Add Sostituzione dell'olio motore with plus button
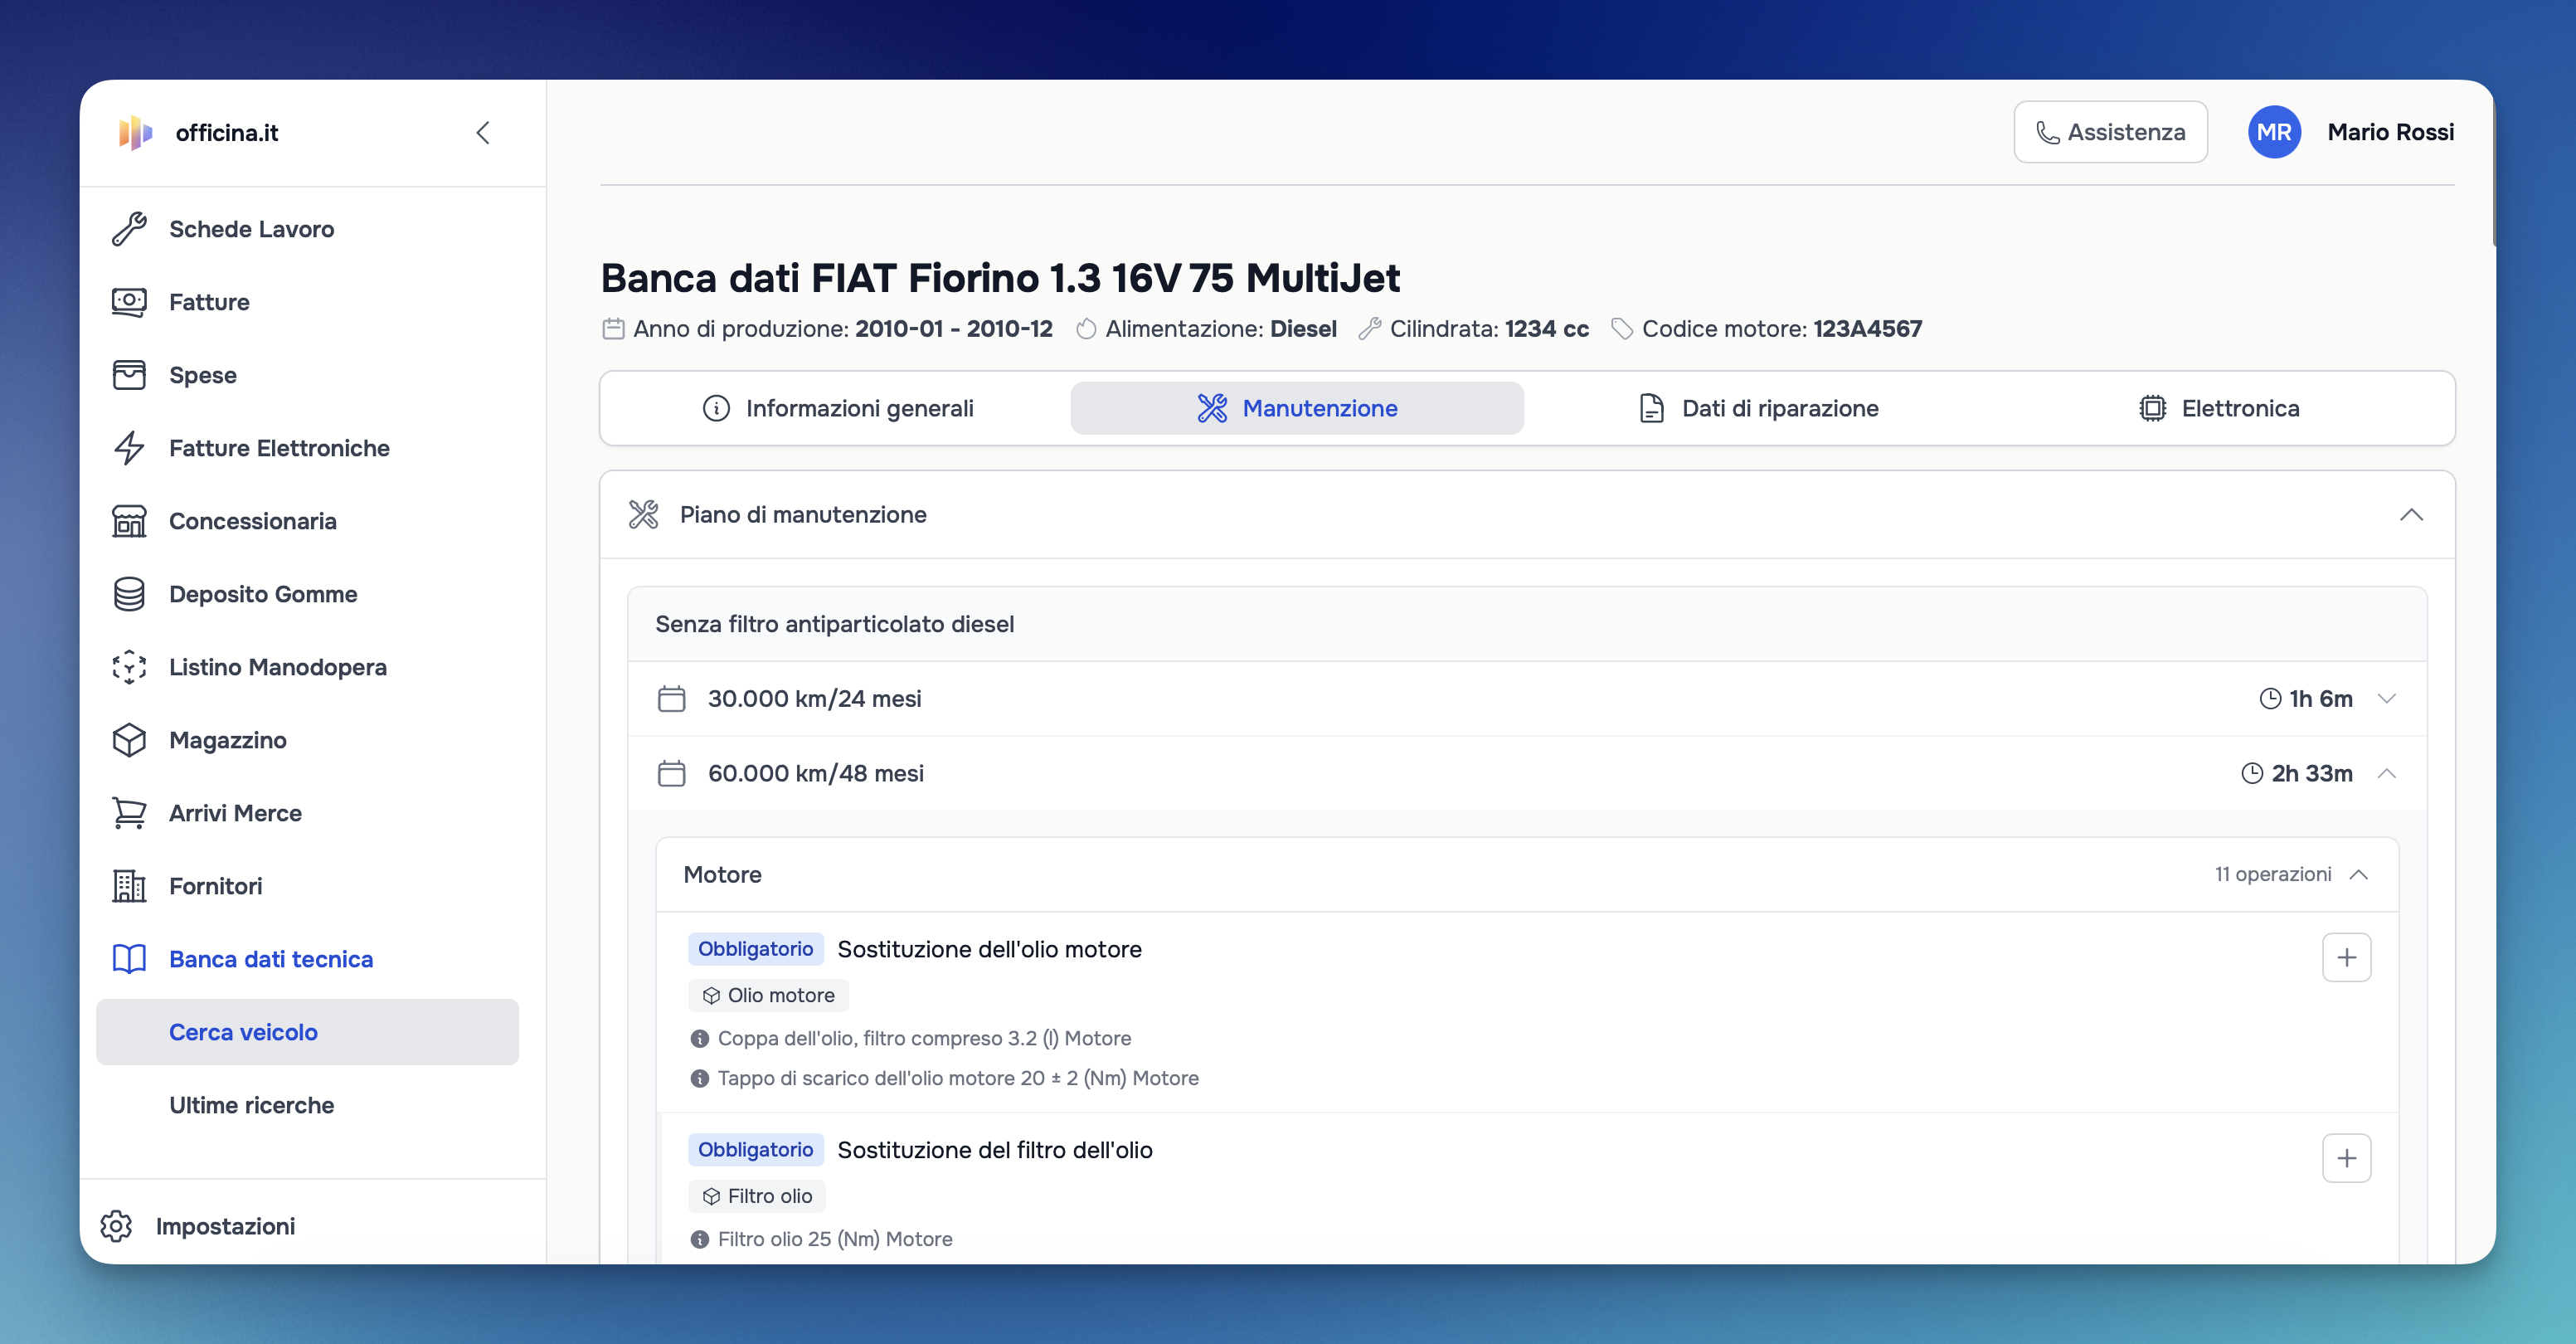The height and width of the screenshot is (1344, 2576). tap(2346, 957)
